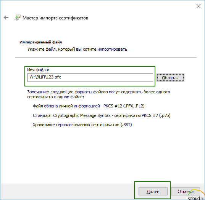Click the PKCS #12 (.PFX,.P12) format line

click(89, 106)
